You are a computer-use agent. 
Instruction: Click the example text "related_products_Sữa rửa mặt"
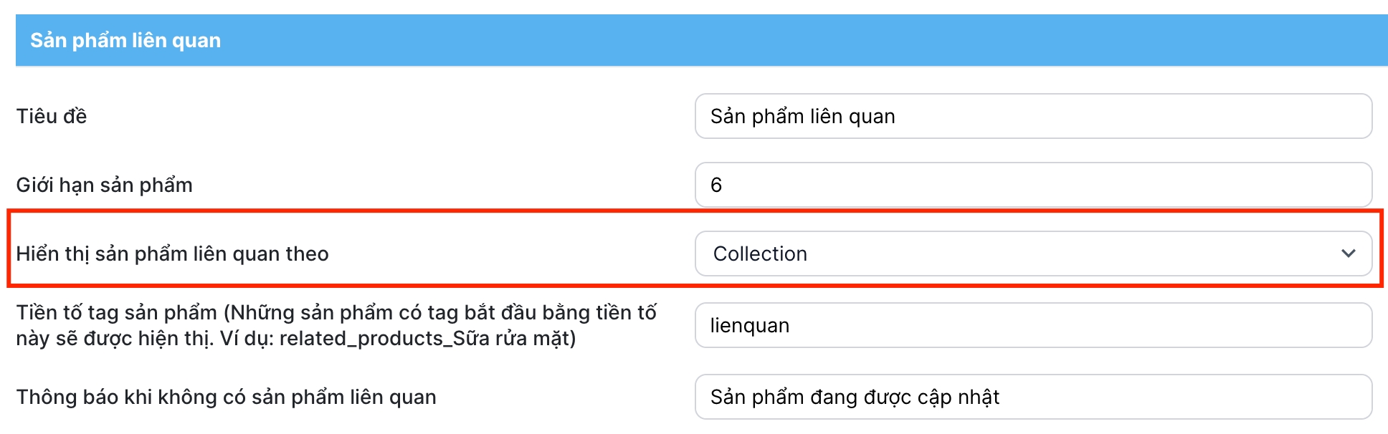427,338
